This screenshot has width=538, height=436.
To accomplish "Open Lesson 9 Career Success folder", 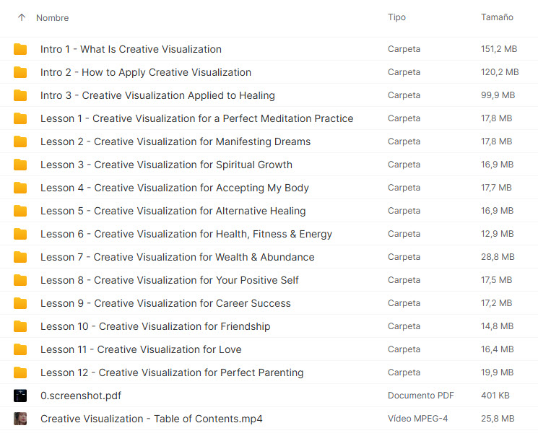I will click(x=165, y=303).
